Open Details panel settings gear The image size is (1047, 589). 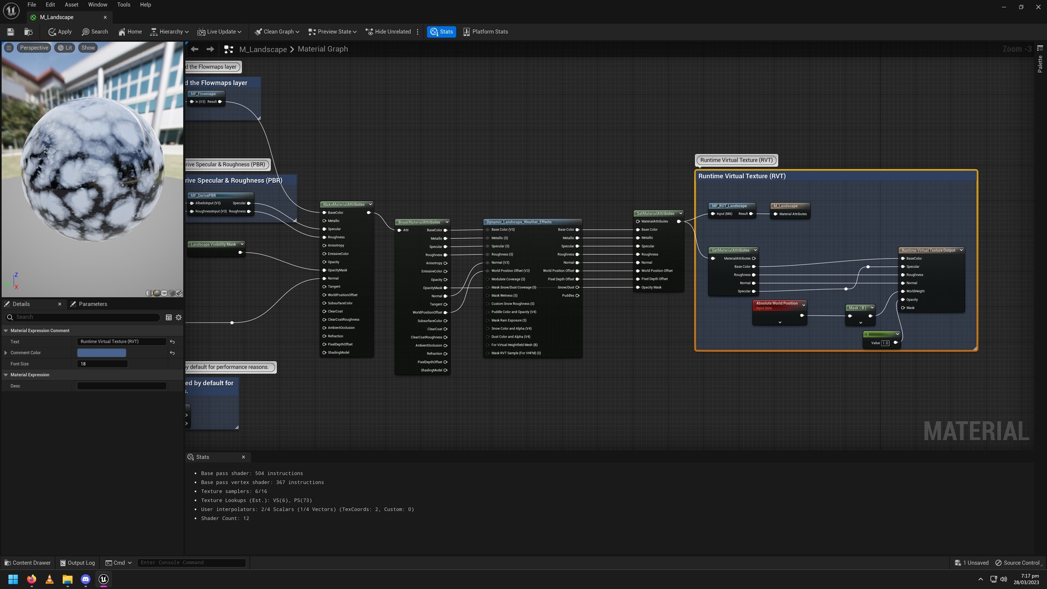point(178,317)
